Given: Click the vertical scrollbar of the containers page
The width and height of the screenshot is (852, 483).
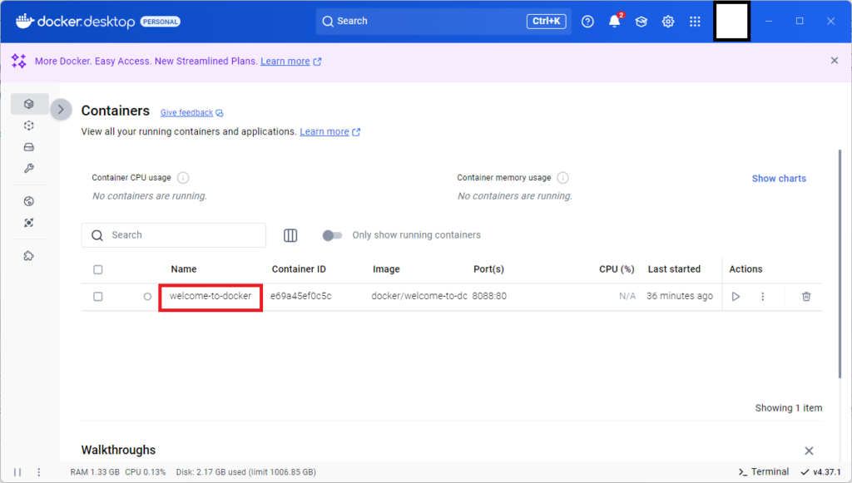Looking at the screenshot, I should click(x=840, y=264).
